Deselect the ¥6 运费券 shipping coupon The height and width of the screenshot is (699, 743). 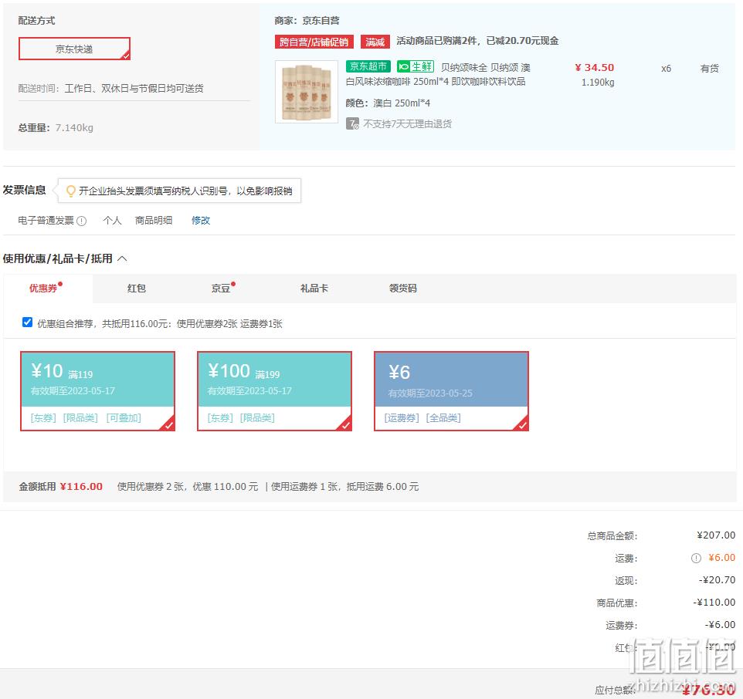tap(451, 391)
